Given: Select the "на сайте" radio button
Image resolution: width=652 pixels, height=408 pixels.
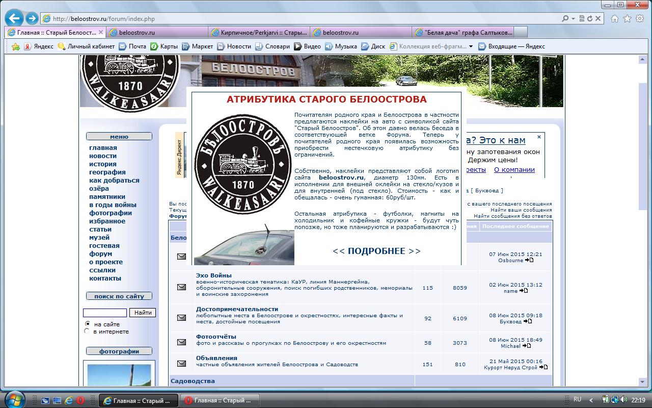Looking at the screenshot, I should (x=87, y=324).
